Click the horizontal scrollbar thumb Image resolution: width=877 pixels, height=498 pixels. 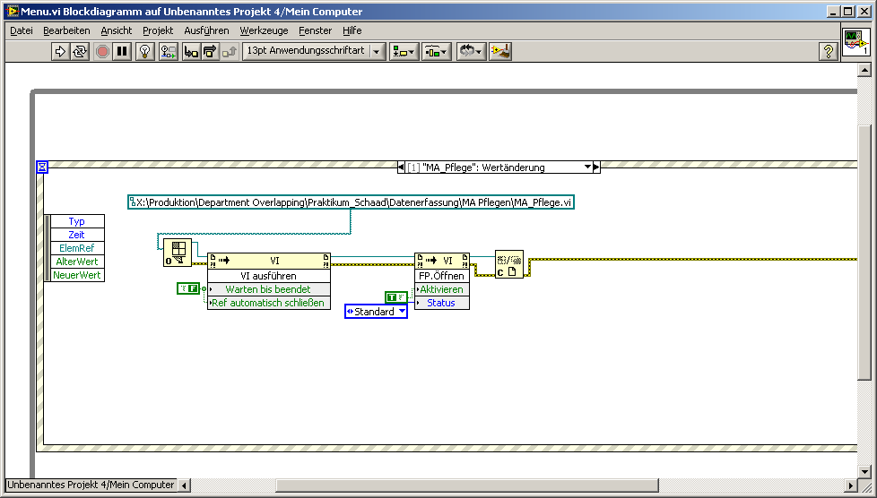(x=467, y=485)
